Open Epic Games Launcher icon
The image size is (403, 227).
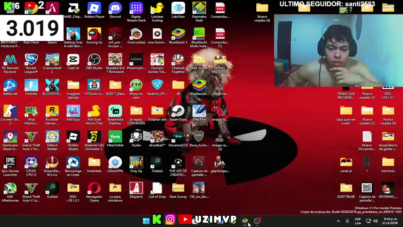click(10, 167)
